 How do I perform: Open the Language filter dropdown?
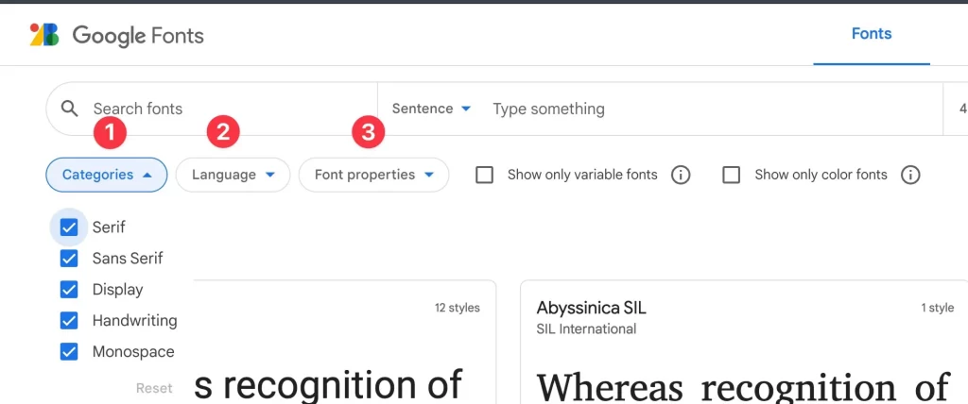click(233, 176)
